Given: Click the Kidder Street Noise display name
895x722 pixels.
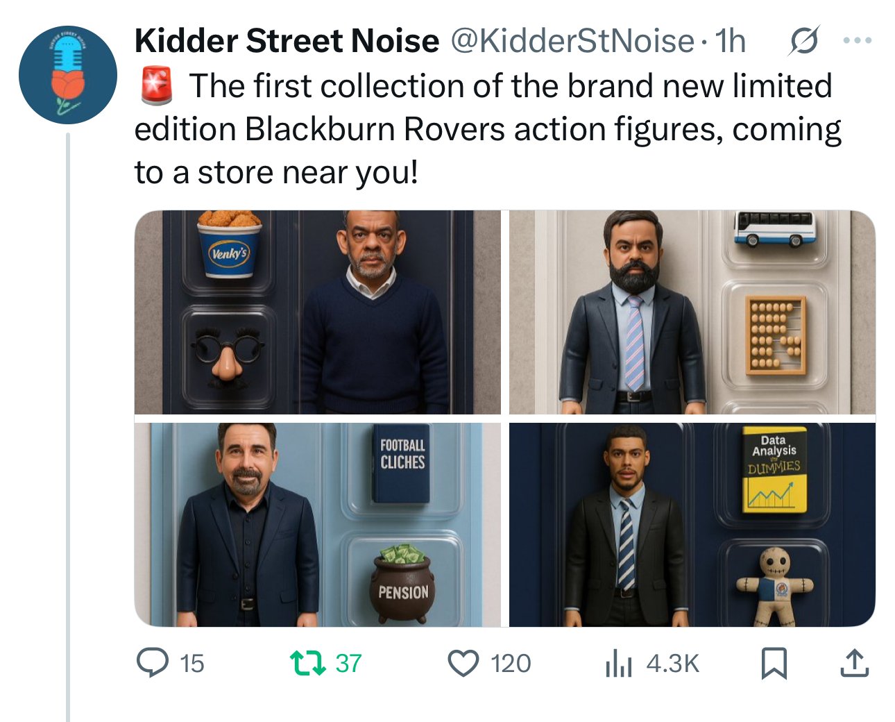Looking at the screenshot, I should [287, 41].
